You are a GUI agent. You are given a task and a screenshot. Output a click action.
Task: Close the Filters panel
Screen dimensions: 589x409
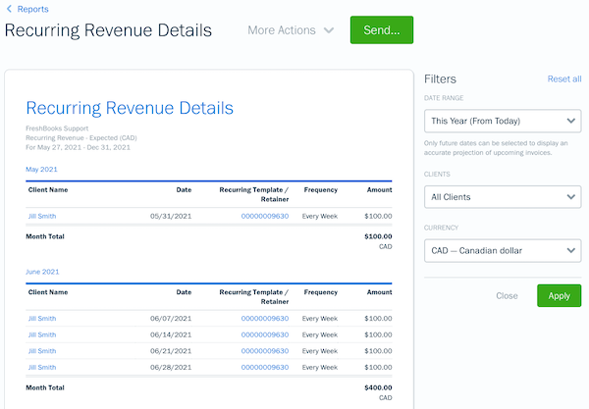(x=507, y=295)
